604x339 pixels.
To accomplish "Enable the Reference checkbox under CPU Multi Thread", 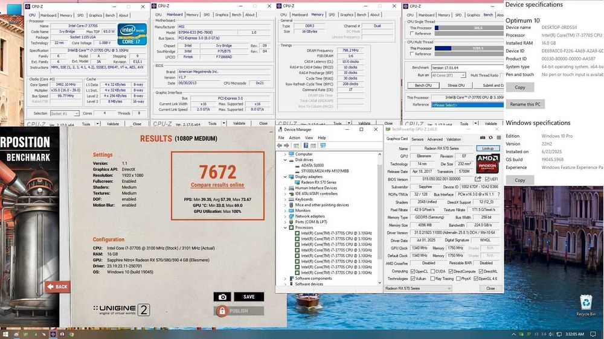I will [412, 54].
